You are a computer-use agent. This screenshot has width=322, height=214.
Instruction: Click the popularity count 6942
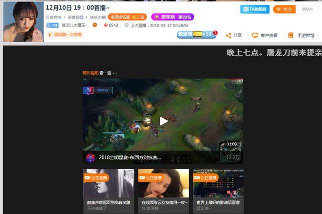[x=113, y=25]
